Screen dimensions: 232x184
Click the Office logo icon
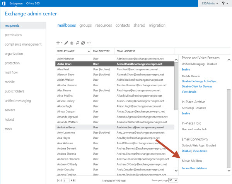(4, 3)
